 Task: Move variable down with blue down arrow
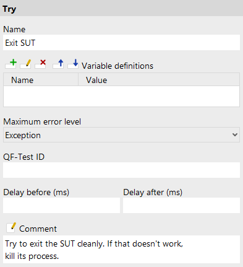[73, 64]
